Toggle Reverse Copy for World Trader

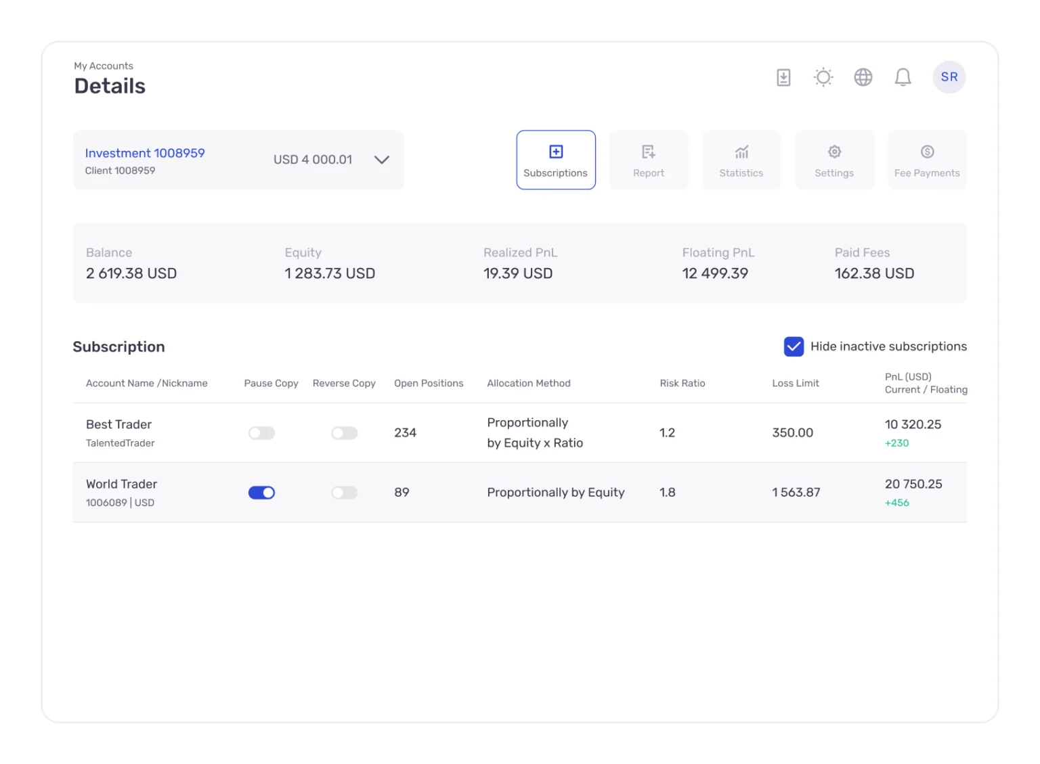tap(344, 493)
